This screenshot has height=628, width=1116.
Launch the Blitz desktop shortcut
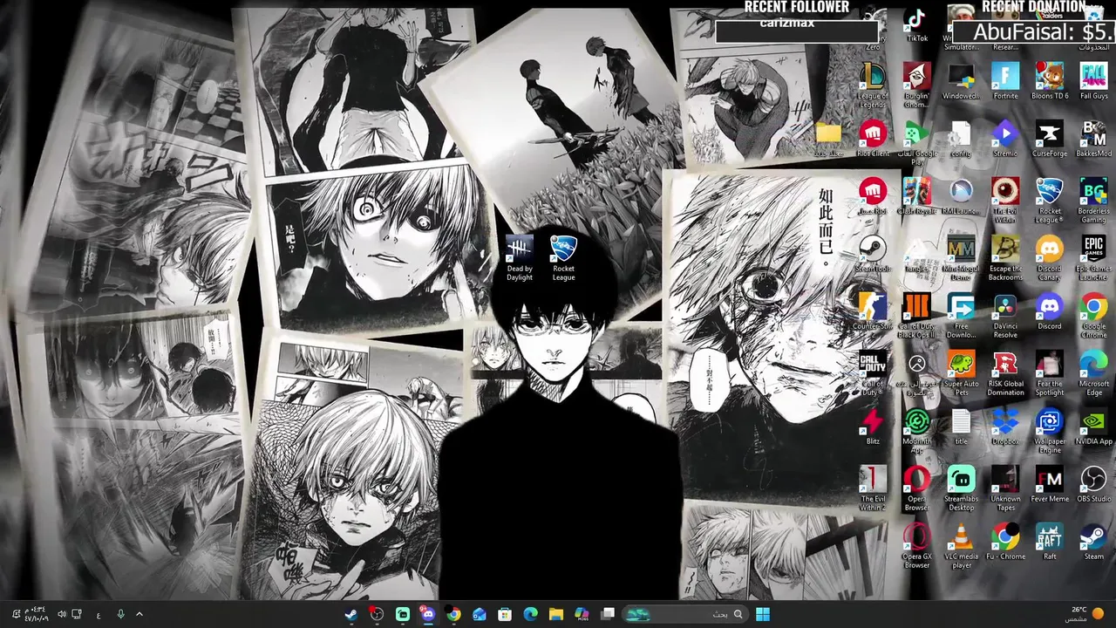pos(873,427)
